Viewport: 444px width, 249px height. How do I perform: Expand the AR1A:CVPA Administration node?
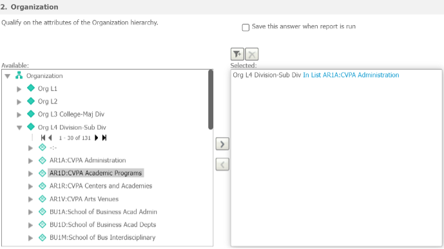coord(30,161)
